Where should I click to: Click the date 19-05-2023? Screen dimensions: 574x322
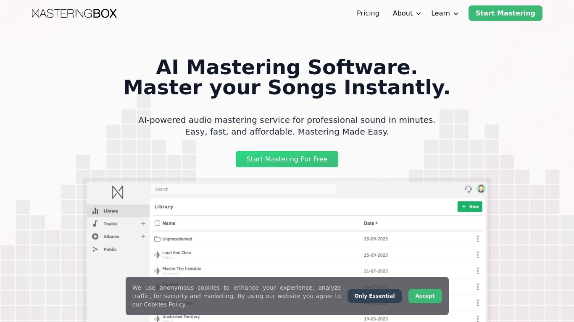click(x=376, y=319)
